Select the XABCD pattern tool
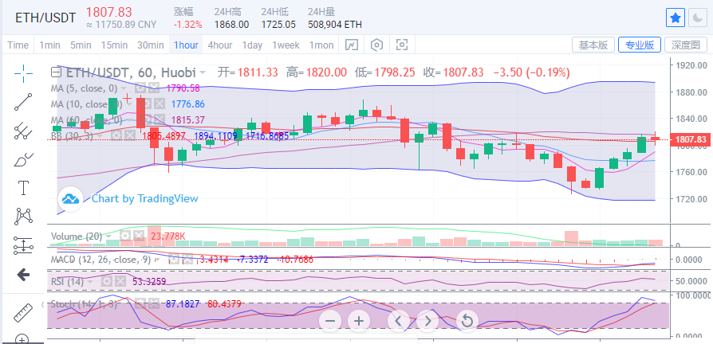The width and height of the screenshot is (713, 344). click(x=22, y=217)
